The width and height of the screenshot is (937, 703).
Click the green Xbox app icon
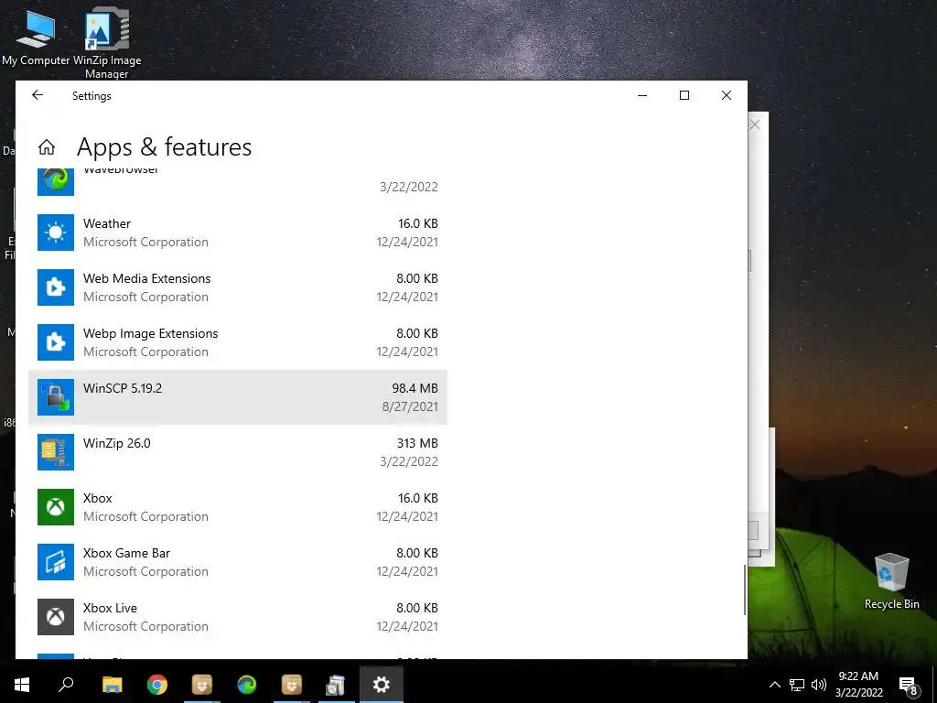pyautogui.click(x=56, y=507)
